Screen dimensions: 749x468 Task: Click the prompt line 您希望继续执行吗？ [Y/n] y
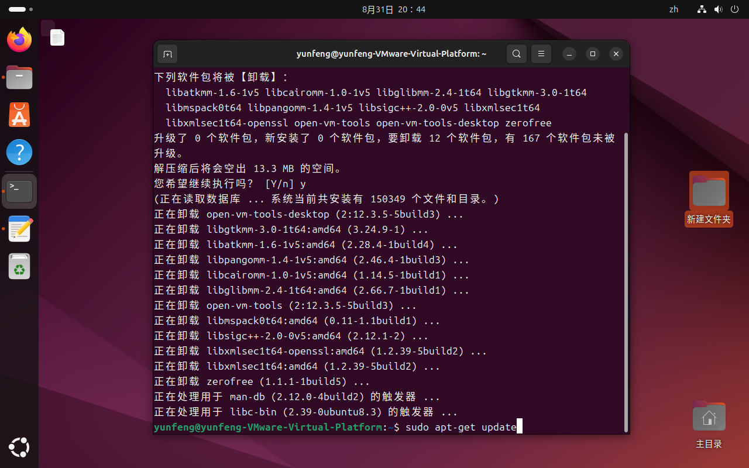point(230,184)
